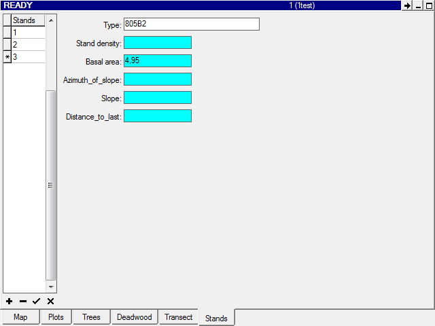Image resolution: width=435 pixels, height=326 pixels.
Task: Click the arrow icon in title bar
Action: click(407, 5)
